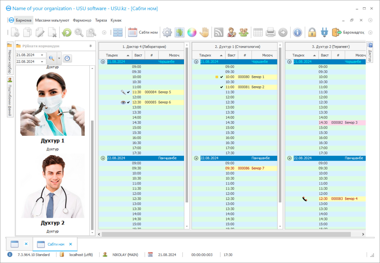Screen dimensions: 380x263
Task: Click the padlock lock icon
Action: 312,32
